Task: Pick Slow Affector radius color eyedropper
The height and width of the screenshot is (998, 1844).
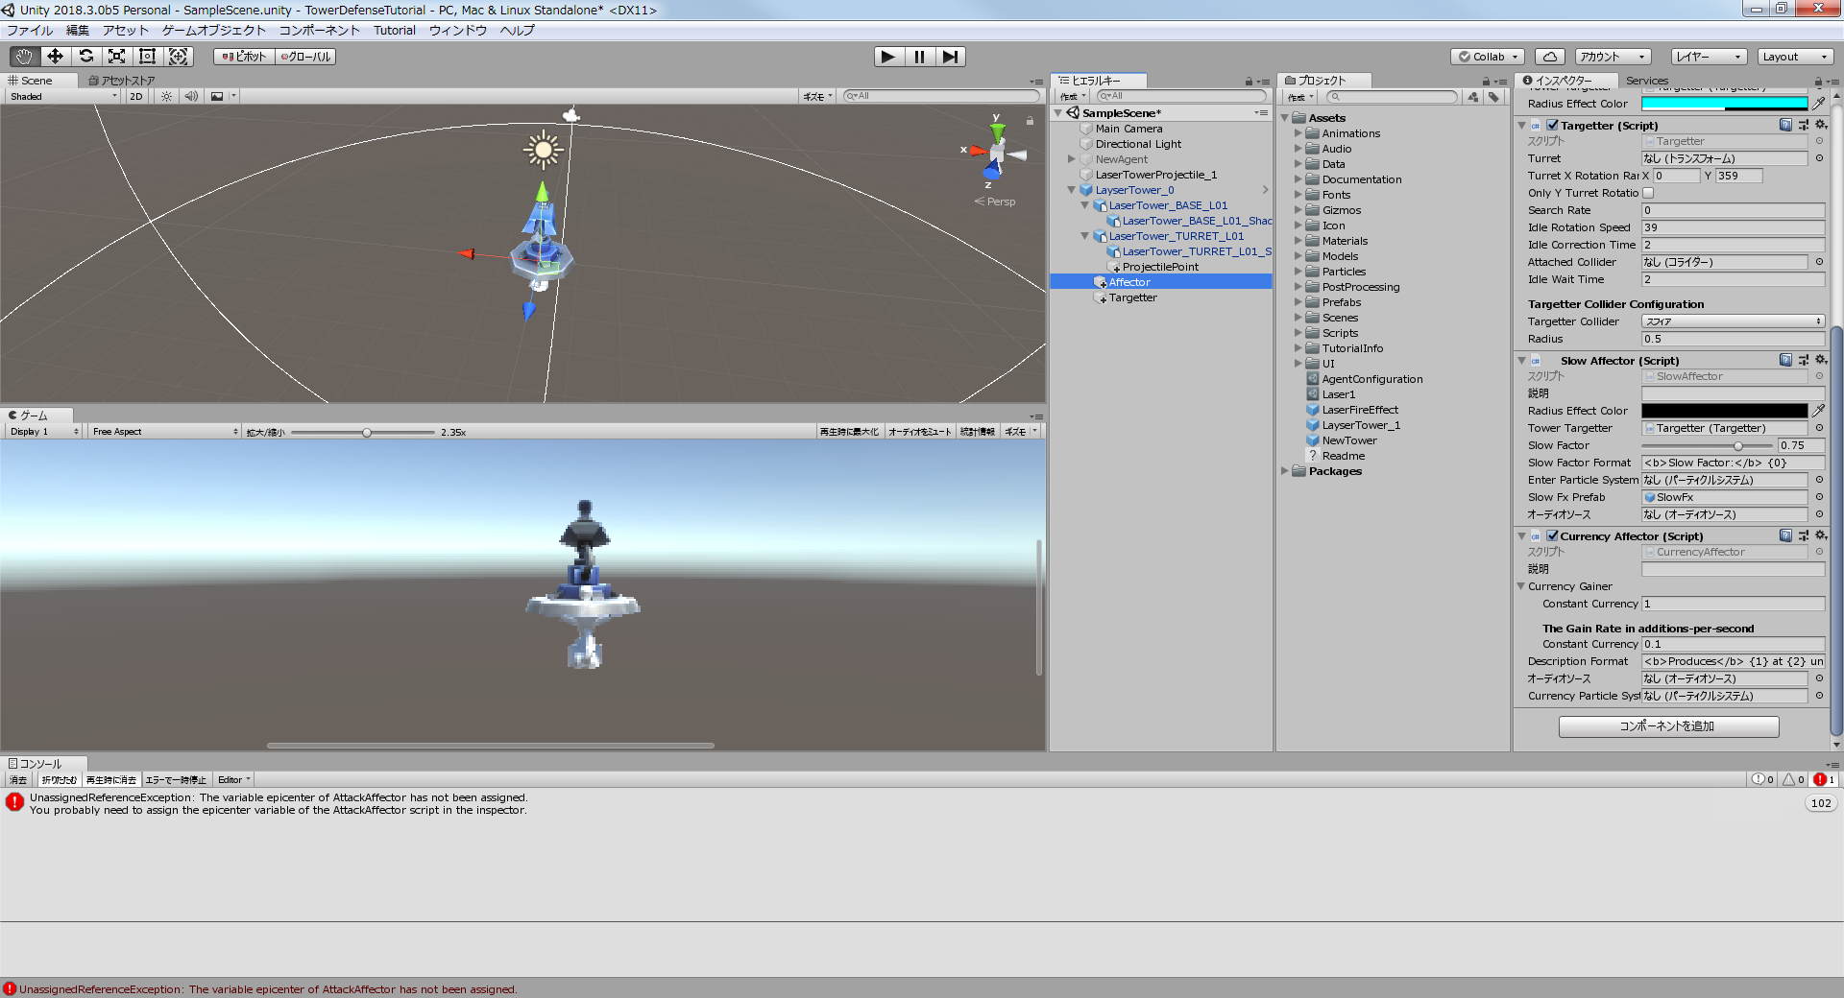Action: coord(1818,411)
